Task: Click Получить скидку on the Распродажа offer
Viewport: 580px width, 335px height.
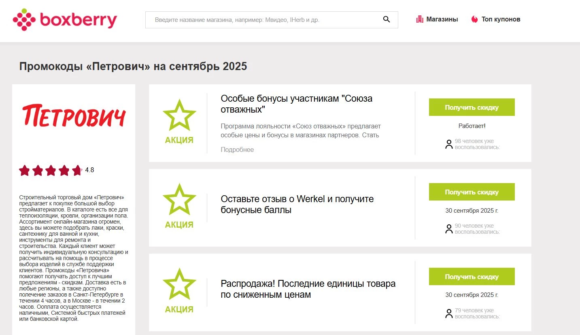Action: coord(472,276)
